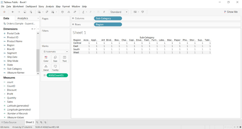Click the Sort Descending icon

click(x=75, y=12)
